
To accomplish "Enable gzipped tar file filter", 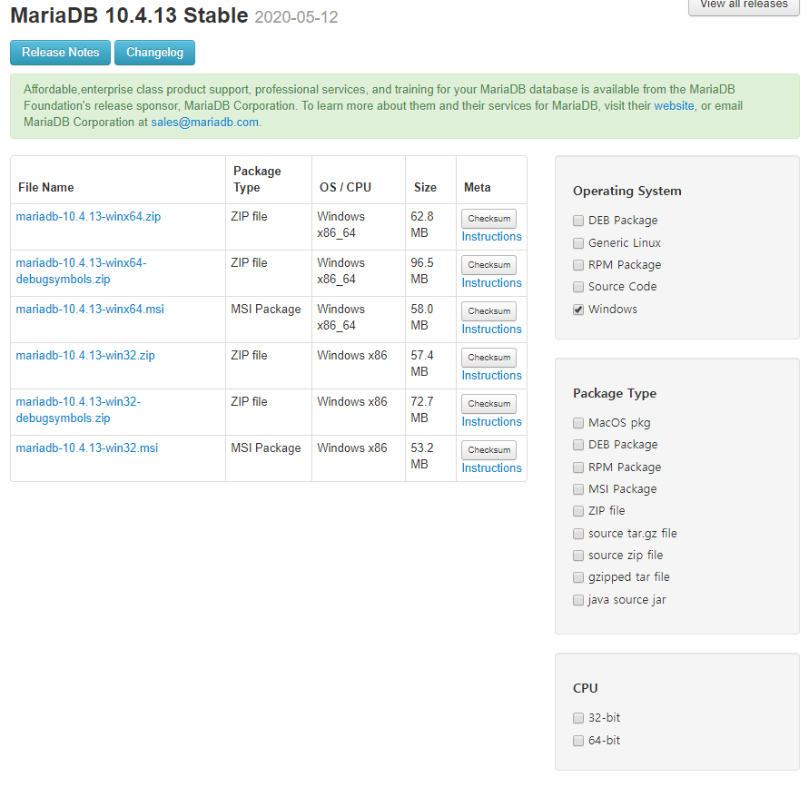I will [x=578, y=577].
